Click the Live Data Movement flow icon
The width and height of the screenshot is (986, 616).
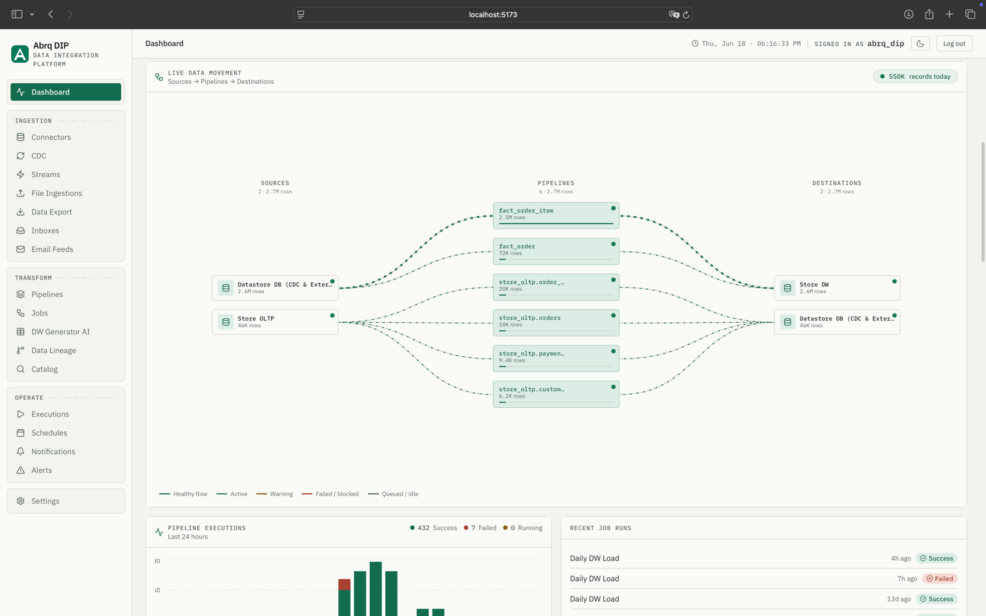tap(159, 77)
